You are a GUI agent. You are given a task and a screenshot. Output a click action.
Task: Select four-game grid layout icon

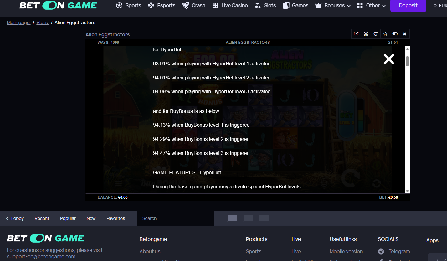(264, 218)
